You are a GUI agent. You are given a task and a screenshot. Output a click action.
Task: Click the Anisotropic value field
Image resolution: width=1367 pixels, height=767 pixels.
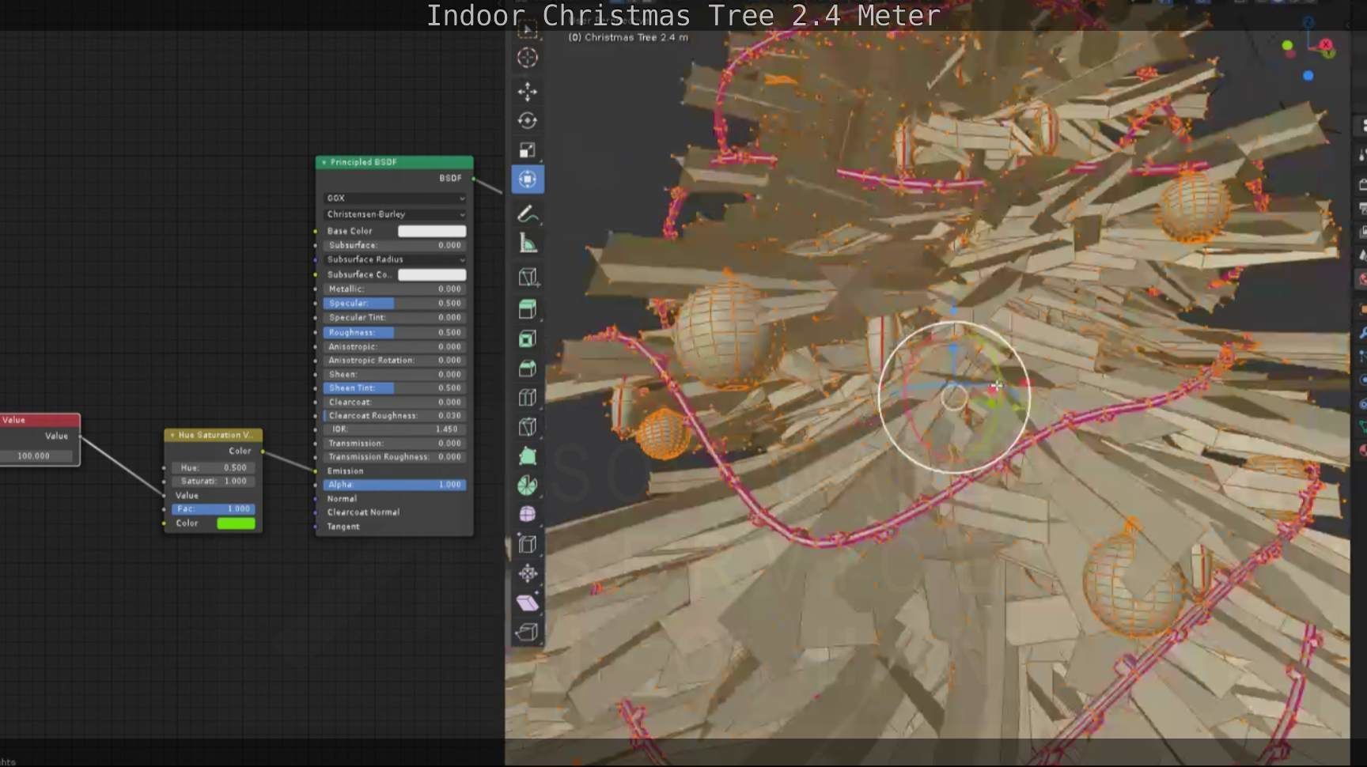[395, 347]
